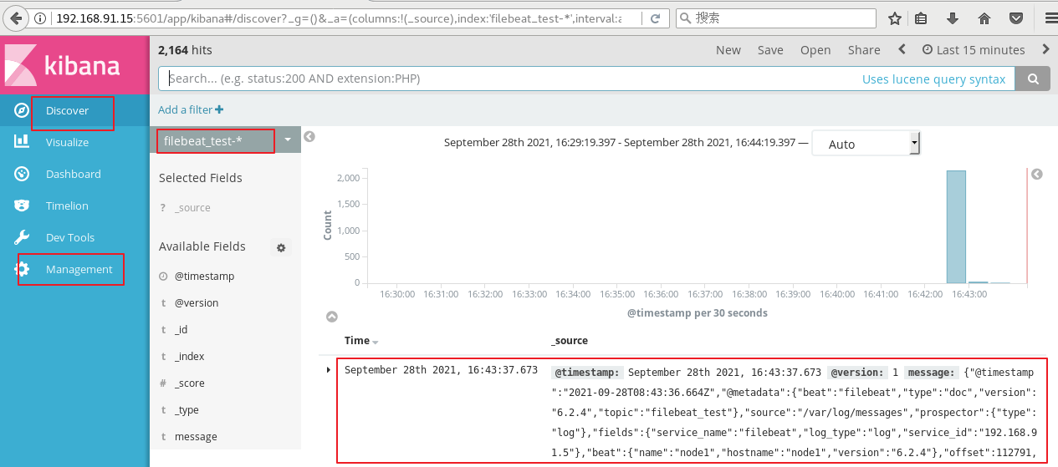Screen dimensions: 1058x467
Task: Run query with the magnifier search button
Action: click(1033, 79)
